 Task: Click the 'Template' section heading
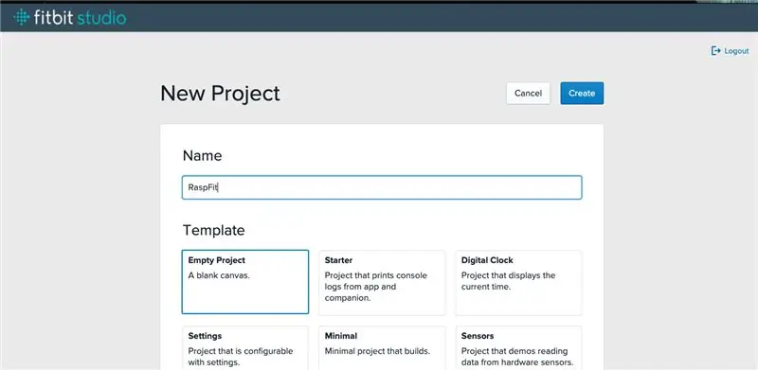pyautogui.click(x=214, y=230)
